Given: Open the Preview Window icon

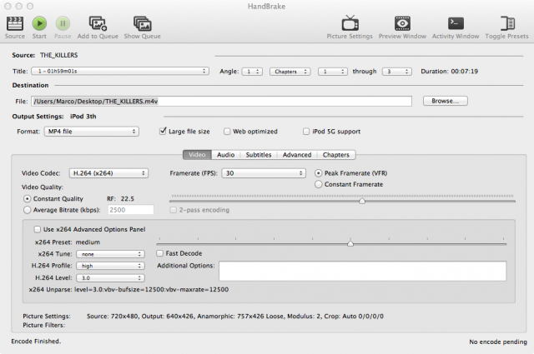Looking at the screenshot, I should [x=402, y=23].
